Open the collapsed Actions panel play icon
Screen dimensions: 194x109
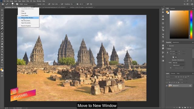(x=163, y=12)
